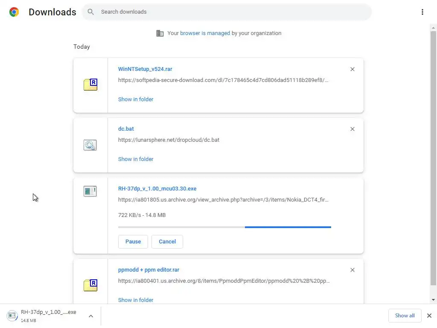Click the WinNTSetup RAR file icon
The width and height of the screenshot is (437, 328).
pyautogui.click(x=90, y=85)
